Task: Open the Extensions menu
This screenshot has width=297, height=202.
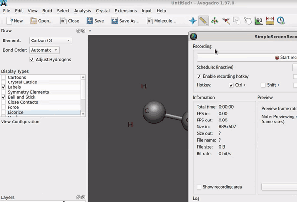Action: pyautogui.click(x=126, y=11)
